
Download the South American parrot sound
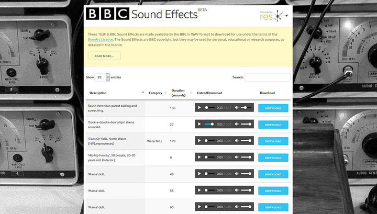pyautogui.click(x=273, y=108)
